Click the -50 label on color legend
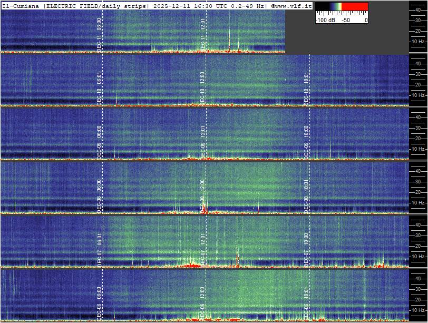 (346, 20)
